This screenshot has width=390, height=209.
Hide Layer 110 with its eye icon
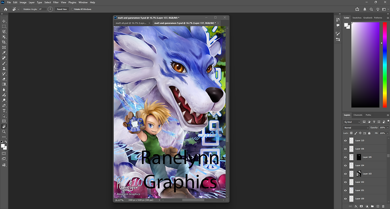(x=345, y=140)
